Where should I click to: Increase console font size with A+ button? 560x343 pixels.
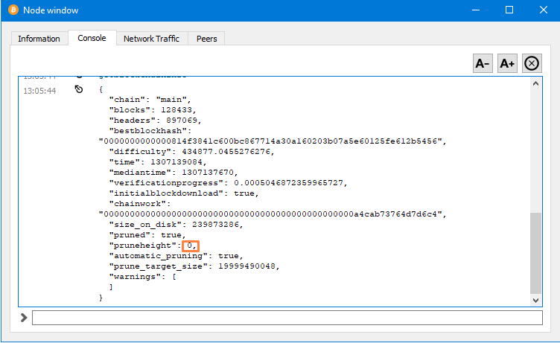(507, 63)
